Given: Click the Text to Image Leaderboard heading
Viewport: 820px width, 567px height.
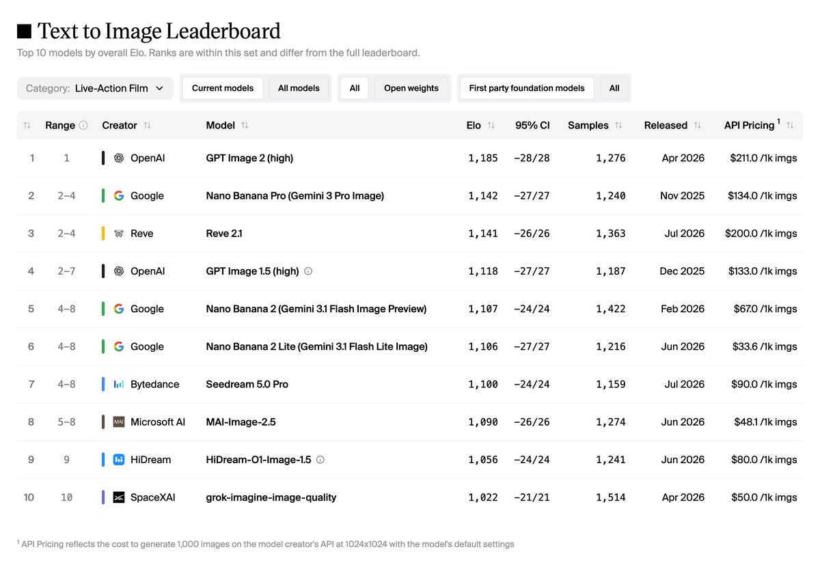Looking at the screenshot, I should [x=159, y=31].
